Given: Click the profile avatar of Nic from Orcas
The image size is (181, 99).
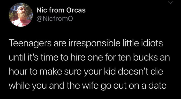Looking at the screenshot, I should click(x=21, y=15).
